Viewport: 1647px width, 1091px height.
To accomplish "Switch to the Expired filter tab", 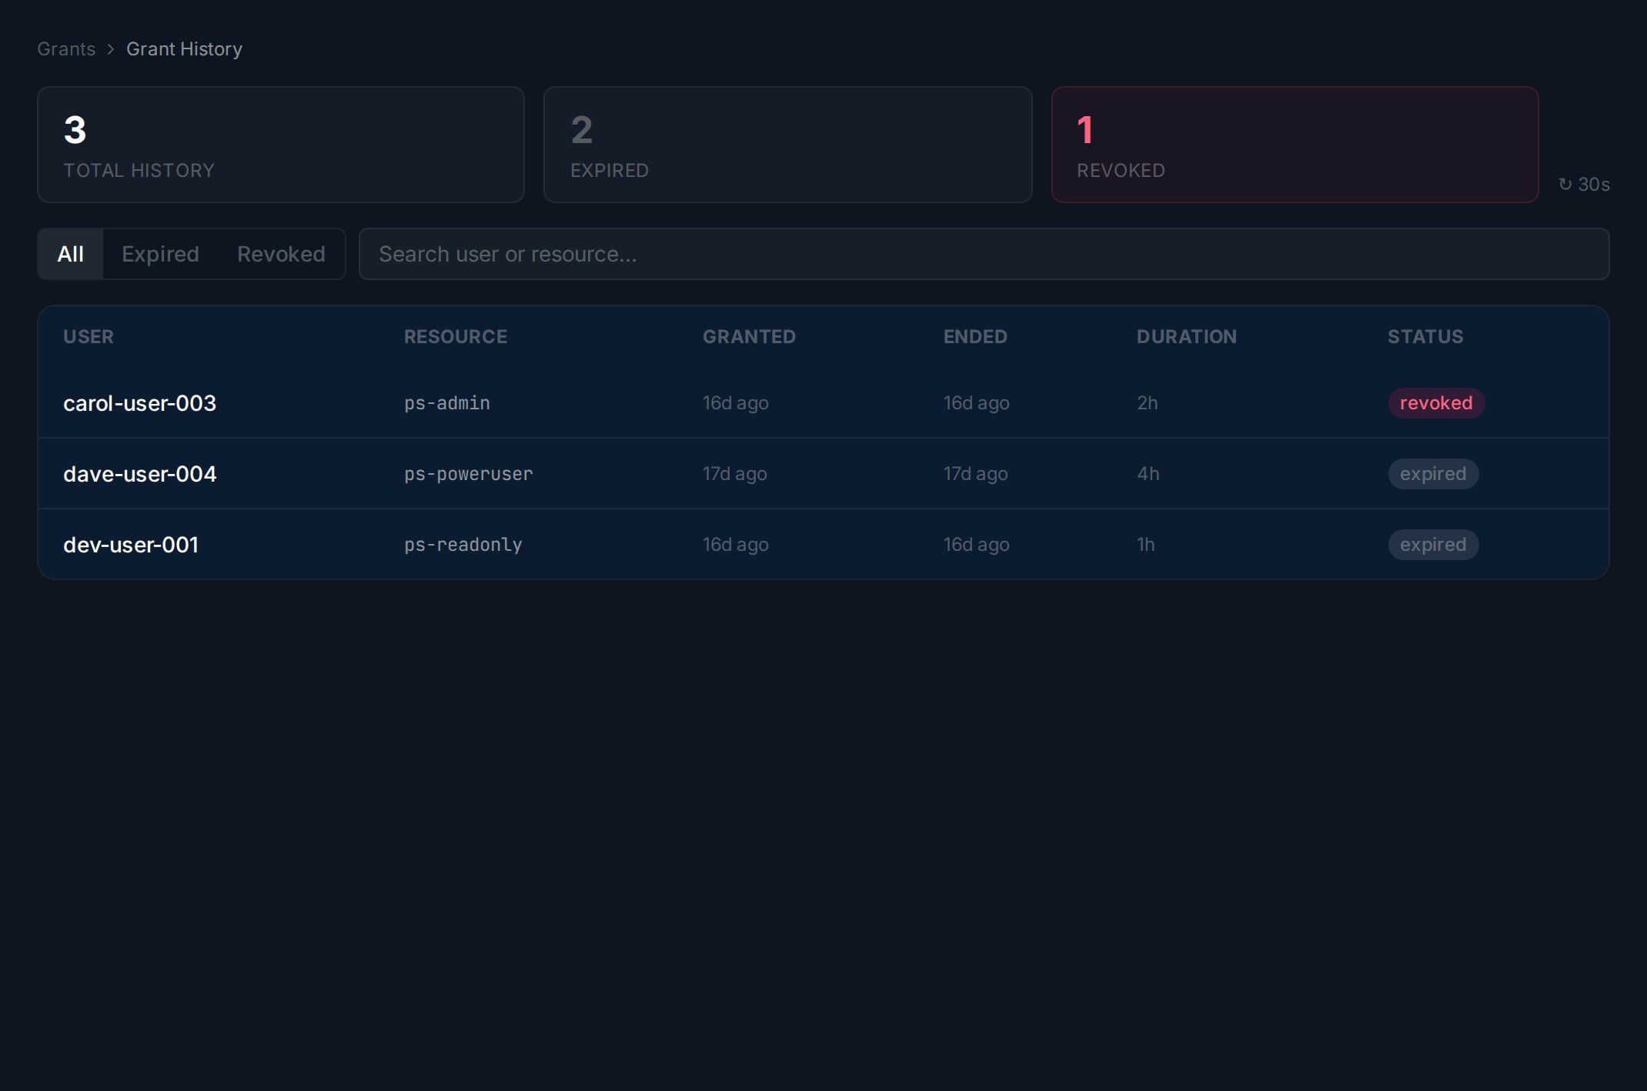I will click(x=160, y=254).
